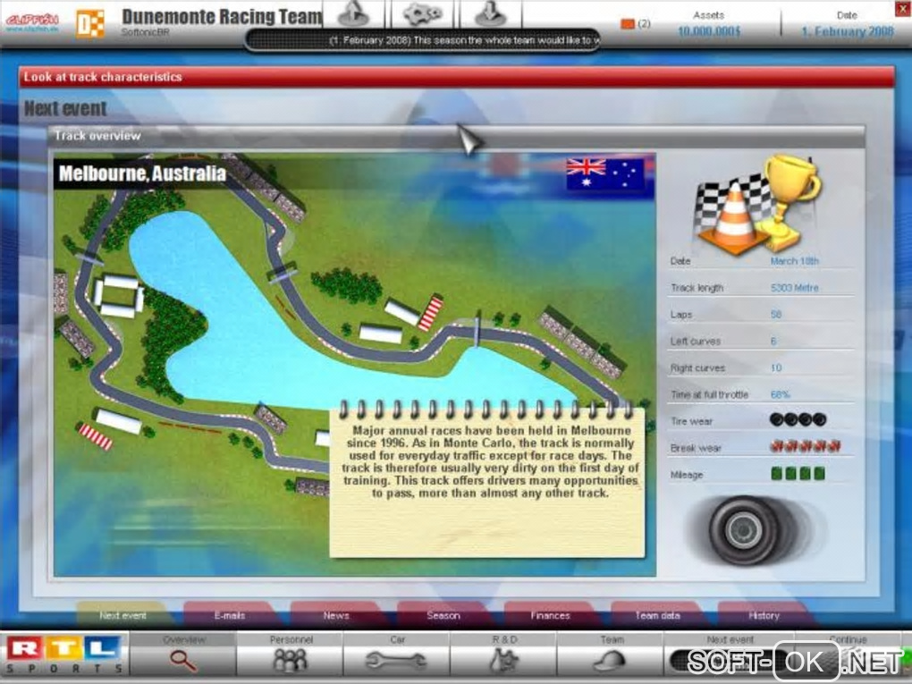Switch to the E-mails tab
The image size is (912, 684).
tap(230, 615)
